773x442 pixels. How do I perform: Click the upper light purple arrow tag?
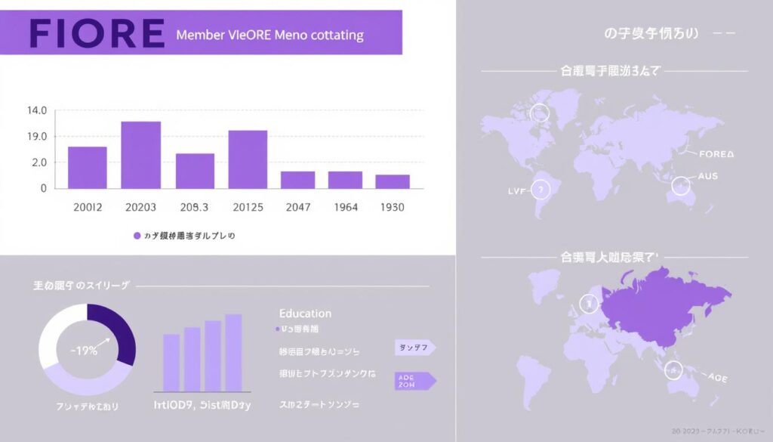414,348
